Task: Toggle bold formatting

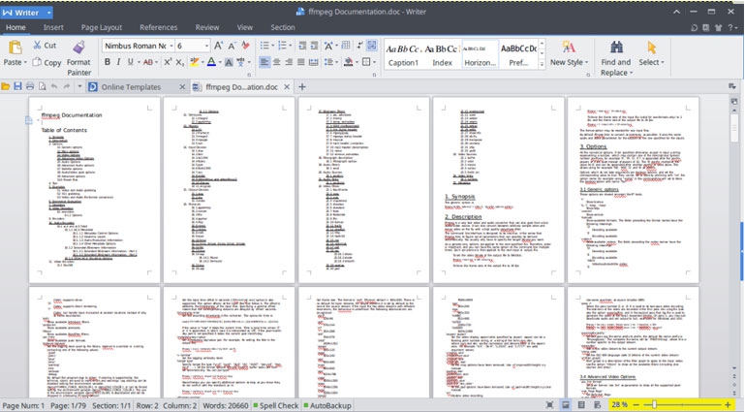Action: [x=107, y=63]
